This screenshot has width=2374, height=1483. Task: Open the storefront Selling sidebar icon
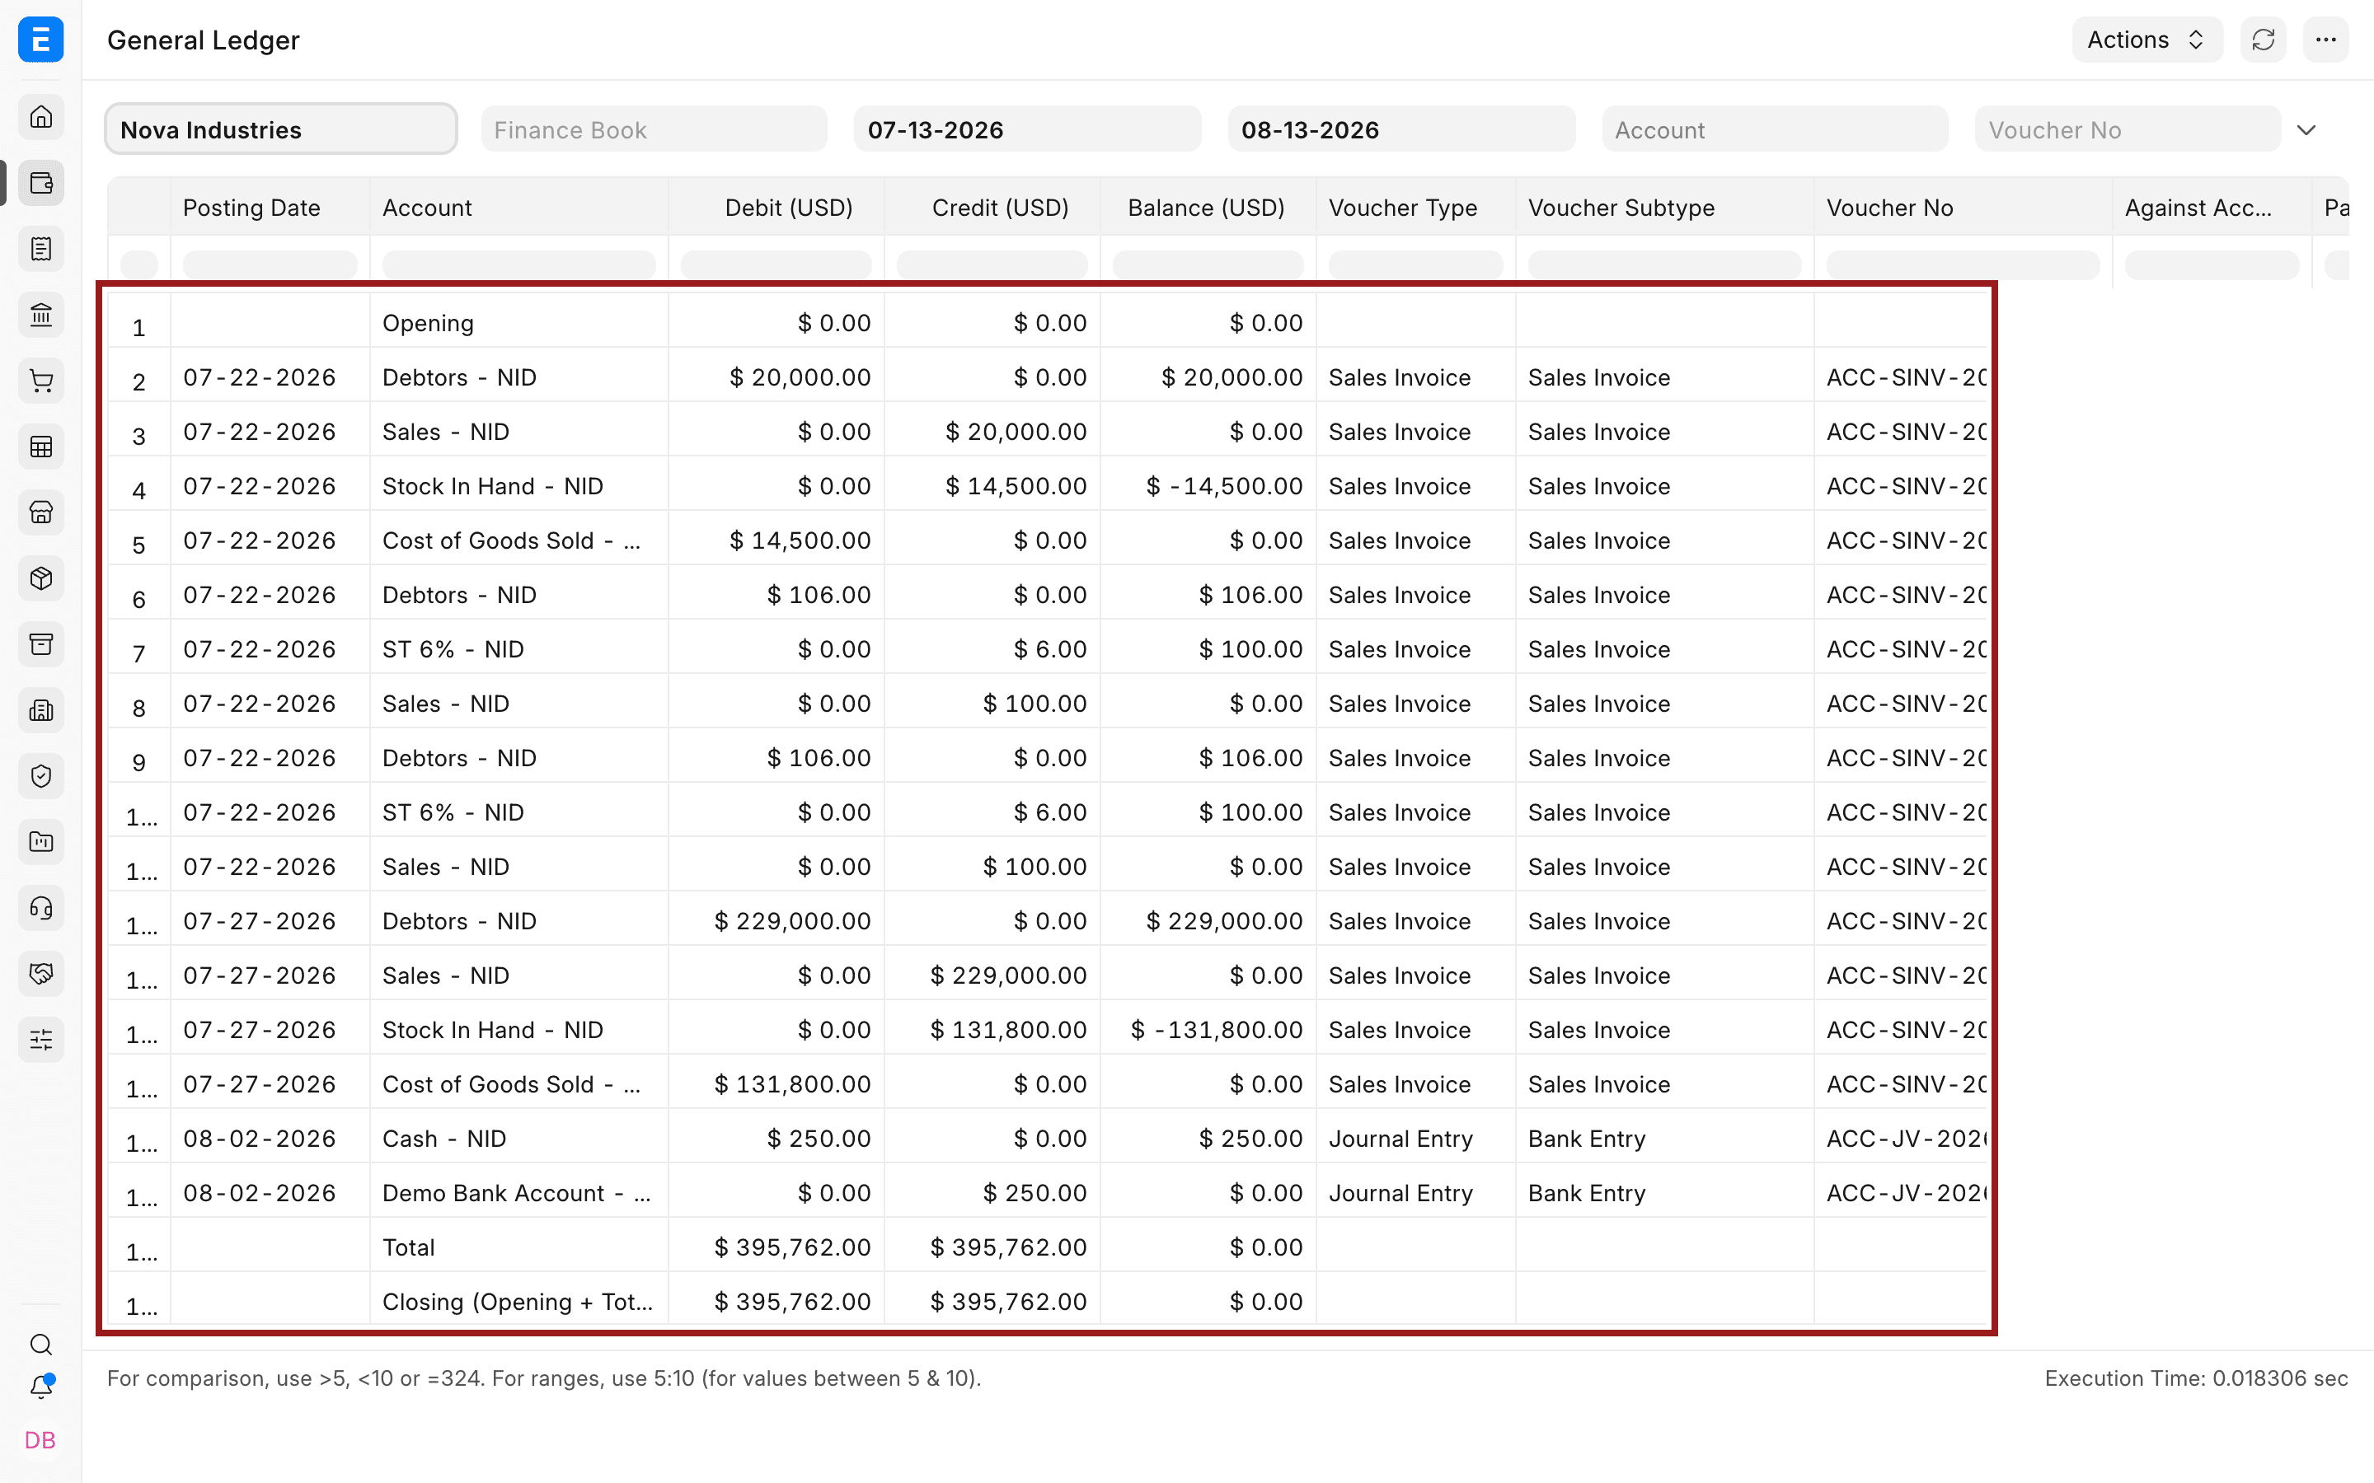[x=40, y=513]
